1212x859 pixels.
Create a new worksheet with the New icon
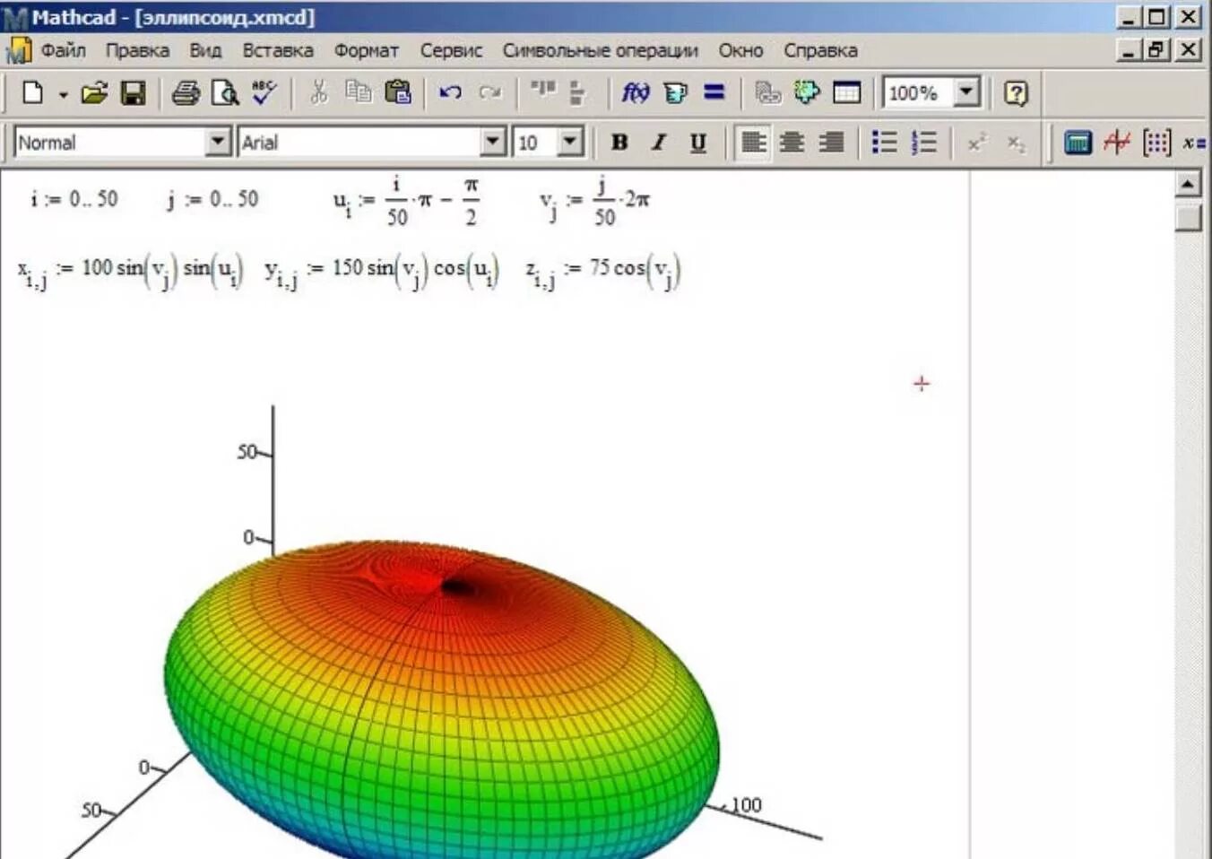(33, 92)
